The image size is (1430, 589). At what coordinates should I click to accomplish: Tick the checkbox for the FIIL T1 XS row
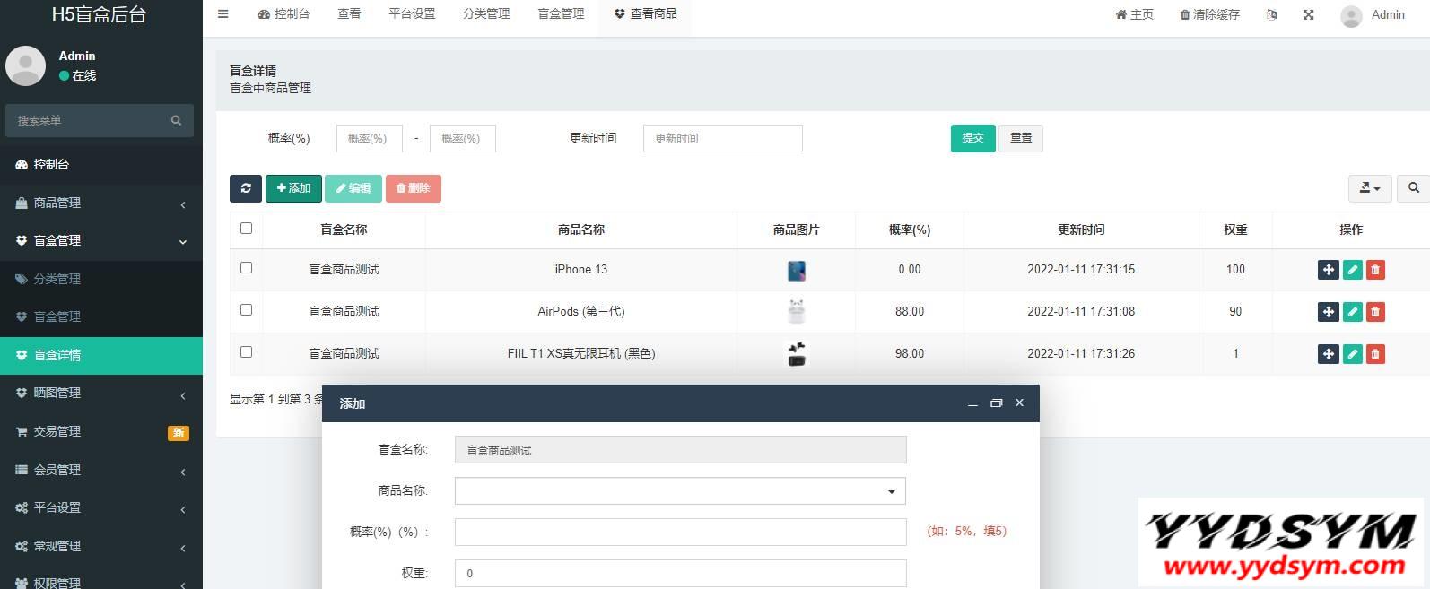click(247, 352)
